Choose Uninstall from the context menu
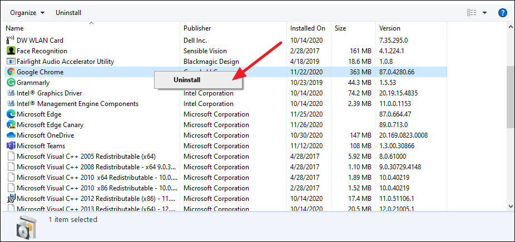515x242 pixels. (199, 80)
